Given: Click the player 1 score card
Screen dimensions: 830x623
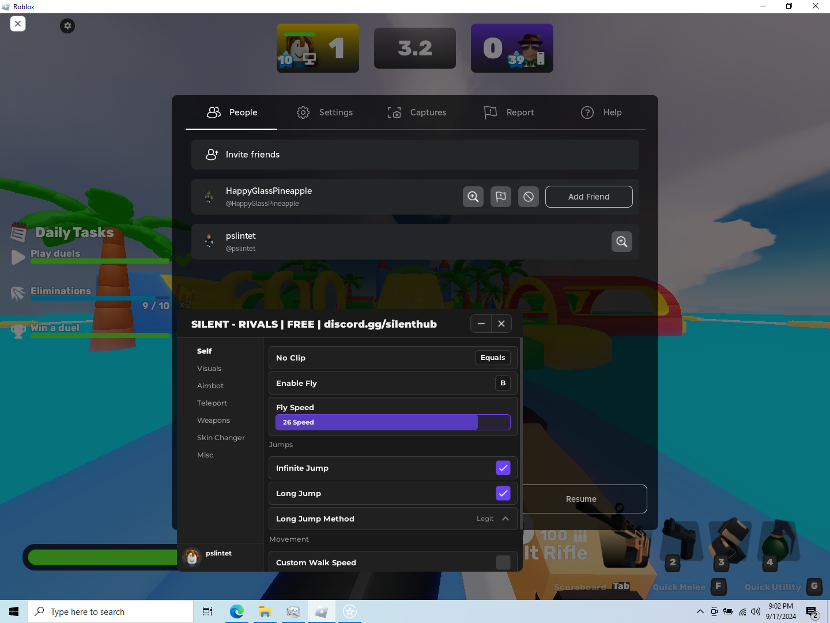Looking at the screenshot, I should tap(318, 48).
